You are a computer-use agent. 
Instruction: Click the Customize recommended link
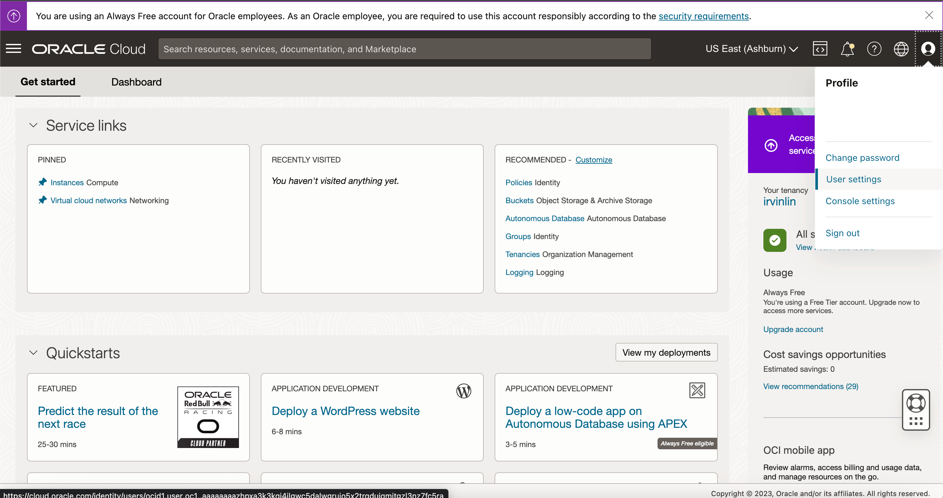tap(593, 160)
